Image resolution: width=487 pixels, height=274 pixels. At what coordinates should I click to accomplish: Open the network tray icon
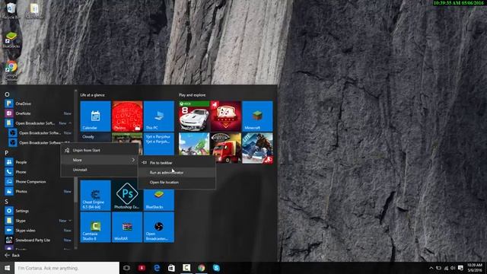pyautogui.click(x=446, y=268)
